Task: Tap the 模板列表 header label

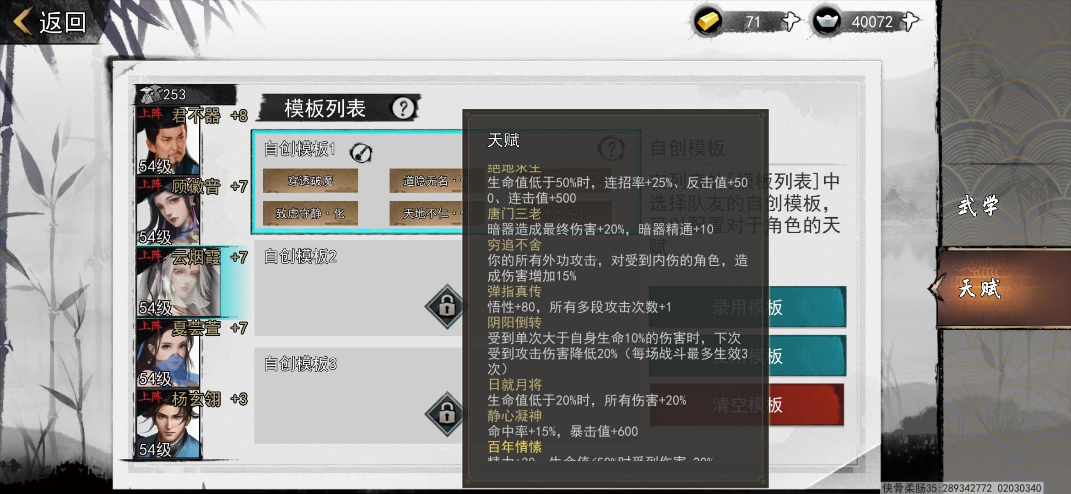Action: [x=325, y=108]
